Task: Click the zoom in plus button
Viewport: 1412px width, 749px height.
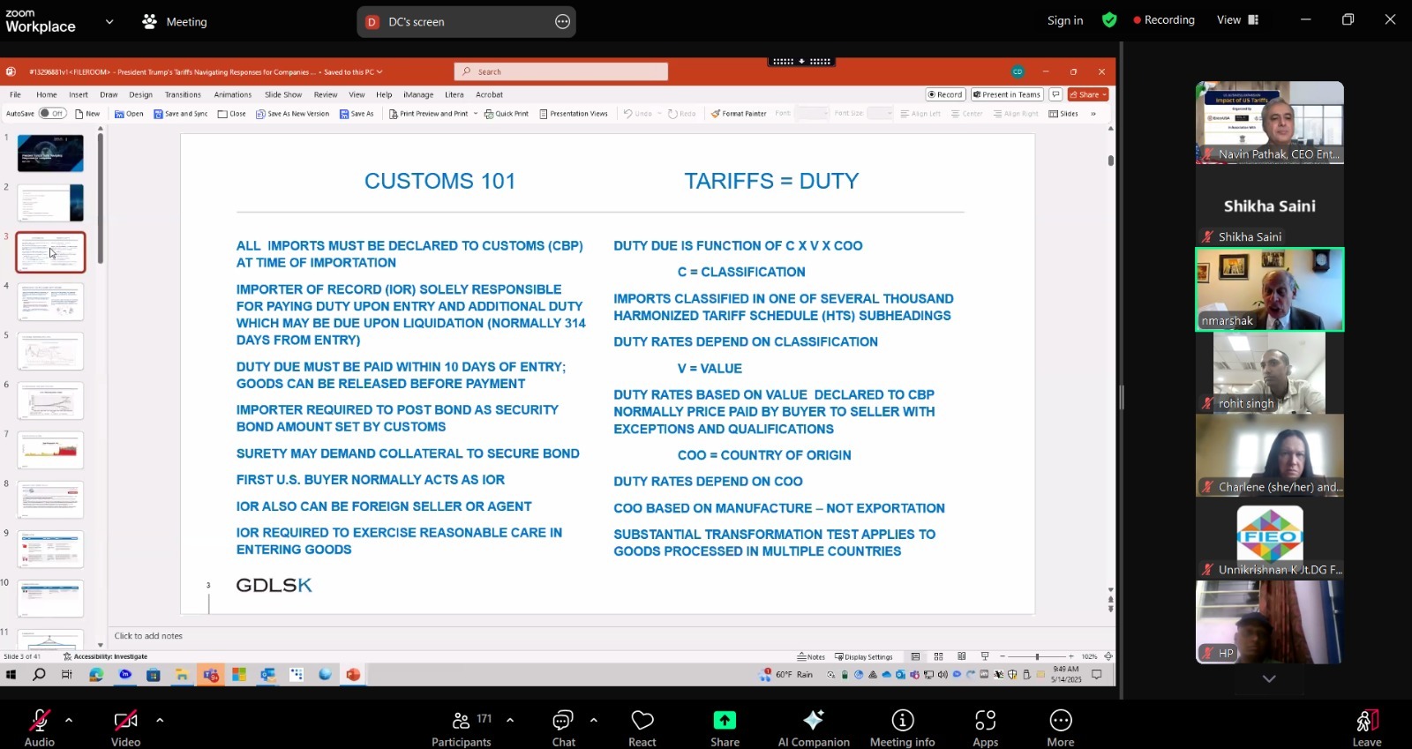Action: coord(1070,656)
